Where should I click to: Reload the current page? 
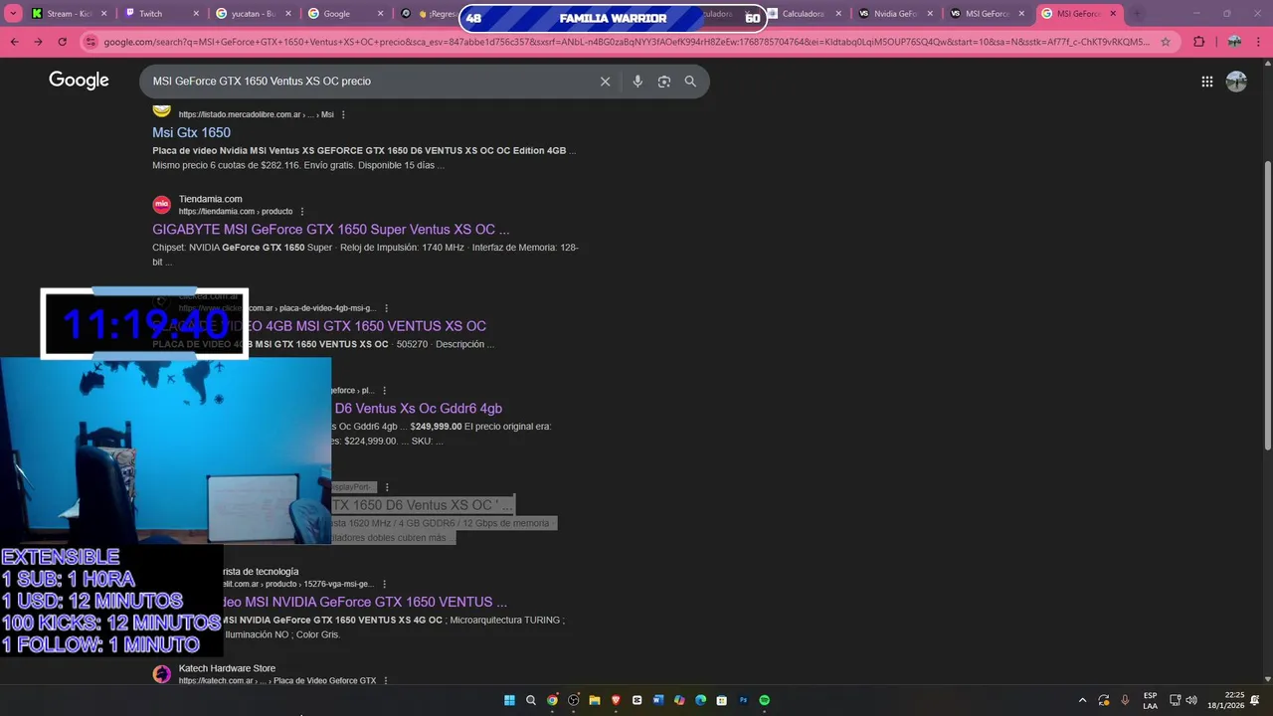click(x=62, y=42)
